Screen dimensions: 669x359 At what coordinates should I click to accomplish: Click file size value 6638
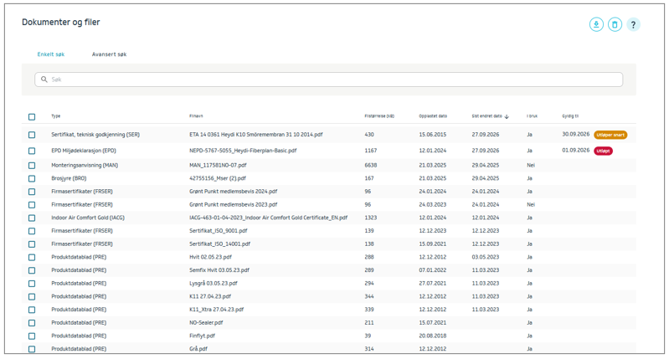click(x=371, y=165)
